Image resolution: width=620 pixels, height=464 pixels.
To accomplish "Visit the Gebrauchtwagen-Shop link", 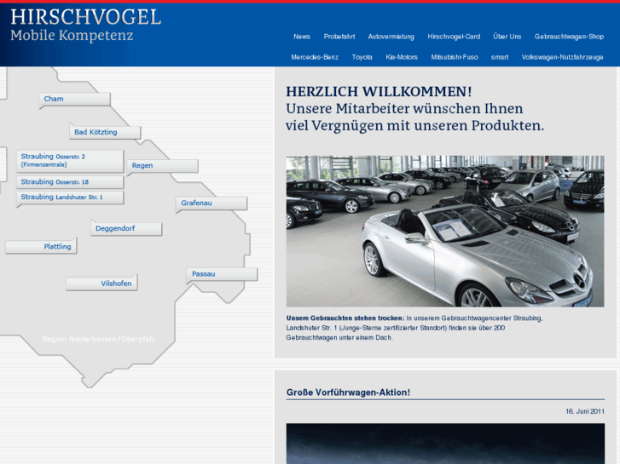I will coord(569,37).
